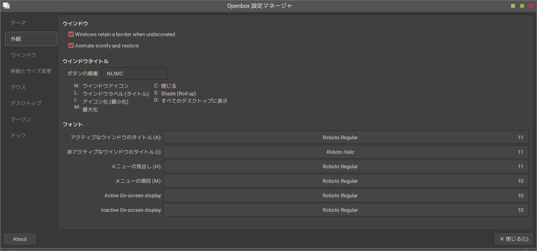Click the 'Openbox 設定マネージャ' window title
The image size is (537, 251).
[x=259, y=6]
